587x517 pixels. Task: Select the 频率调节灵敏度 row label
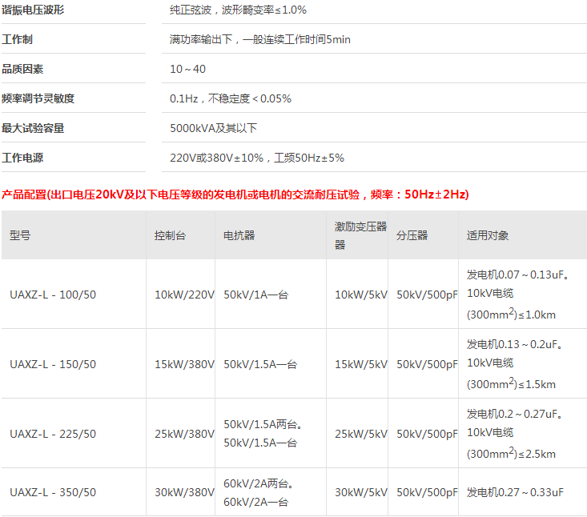coord(38,98)
